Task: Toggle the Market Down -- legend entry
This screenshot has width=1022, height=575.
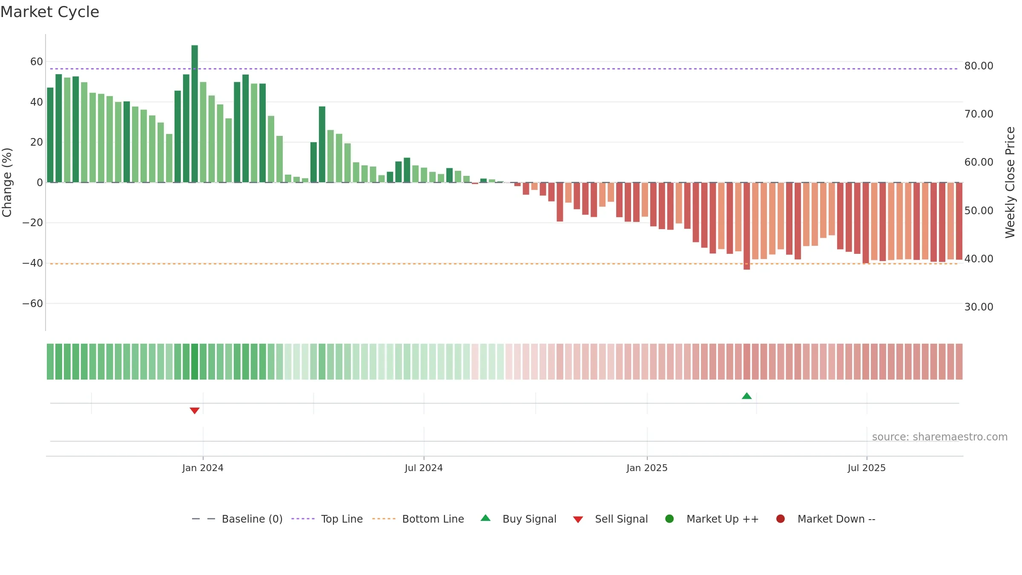Action: pos(826,519)
